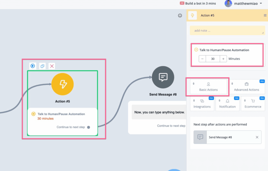Open the hamburger menu in Action #5 header
This screenshot has width=268, height=171.
click(265, 15)
